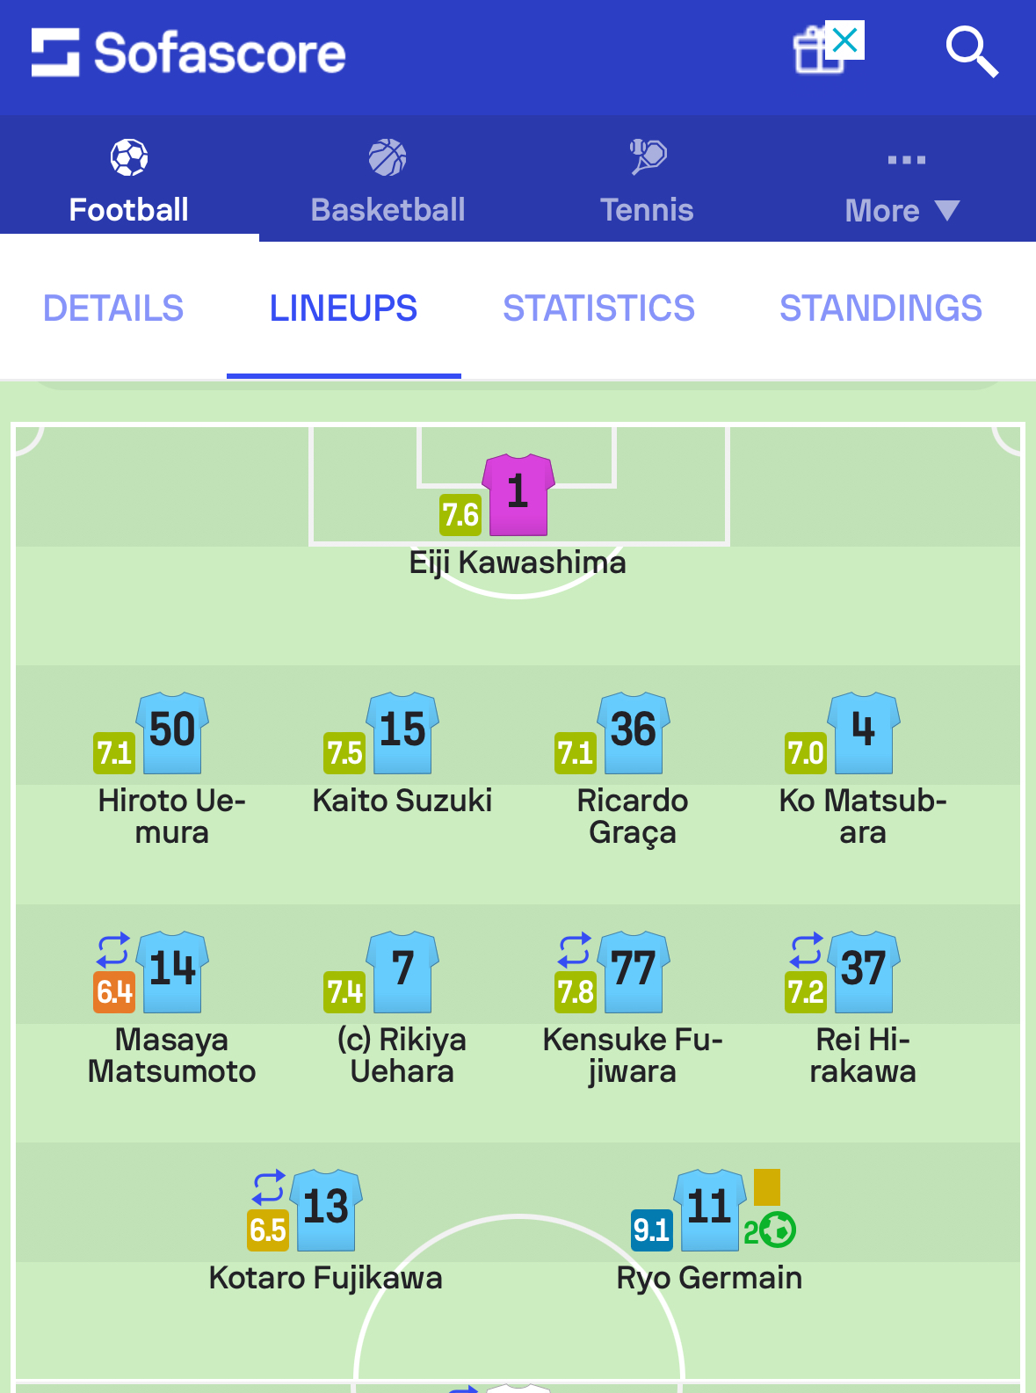This screenshot has width=1036, height=1393.
Task: Switch to the DETAILS tab
Action: click(113, 308)
